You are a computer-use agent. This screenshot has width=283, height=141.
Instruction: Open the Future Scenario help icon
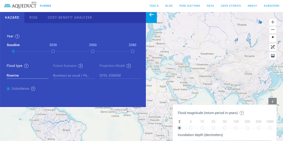click(81, 66)
